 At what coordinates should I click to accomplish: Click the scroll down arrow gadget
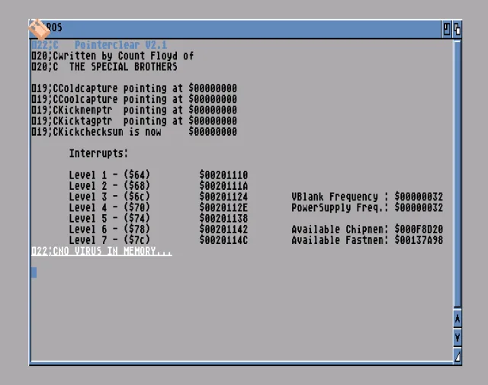click(457, 338)
